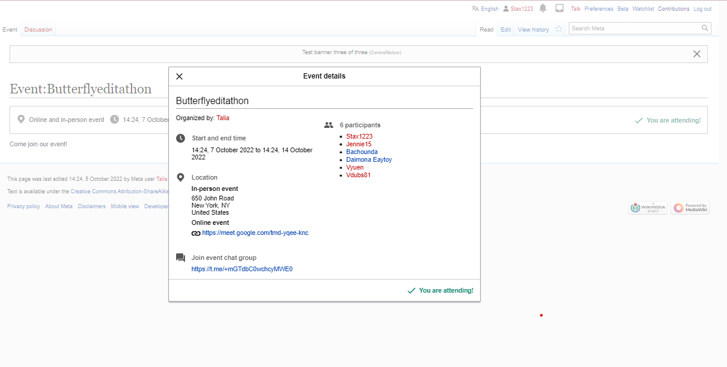Click the Wikimedia project badge
727x367 pixels.
(648, 208)
